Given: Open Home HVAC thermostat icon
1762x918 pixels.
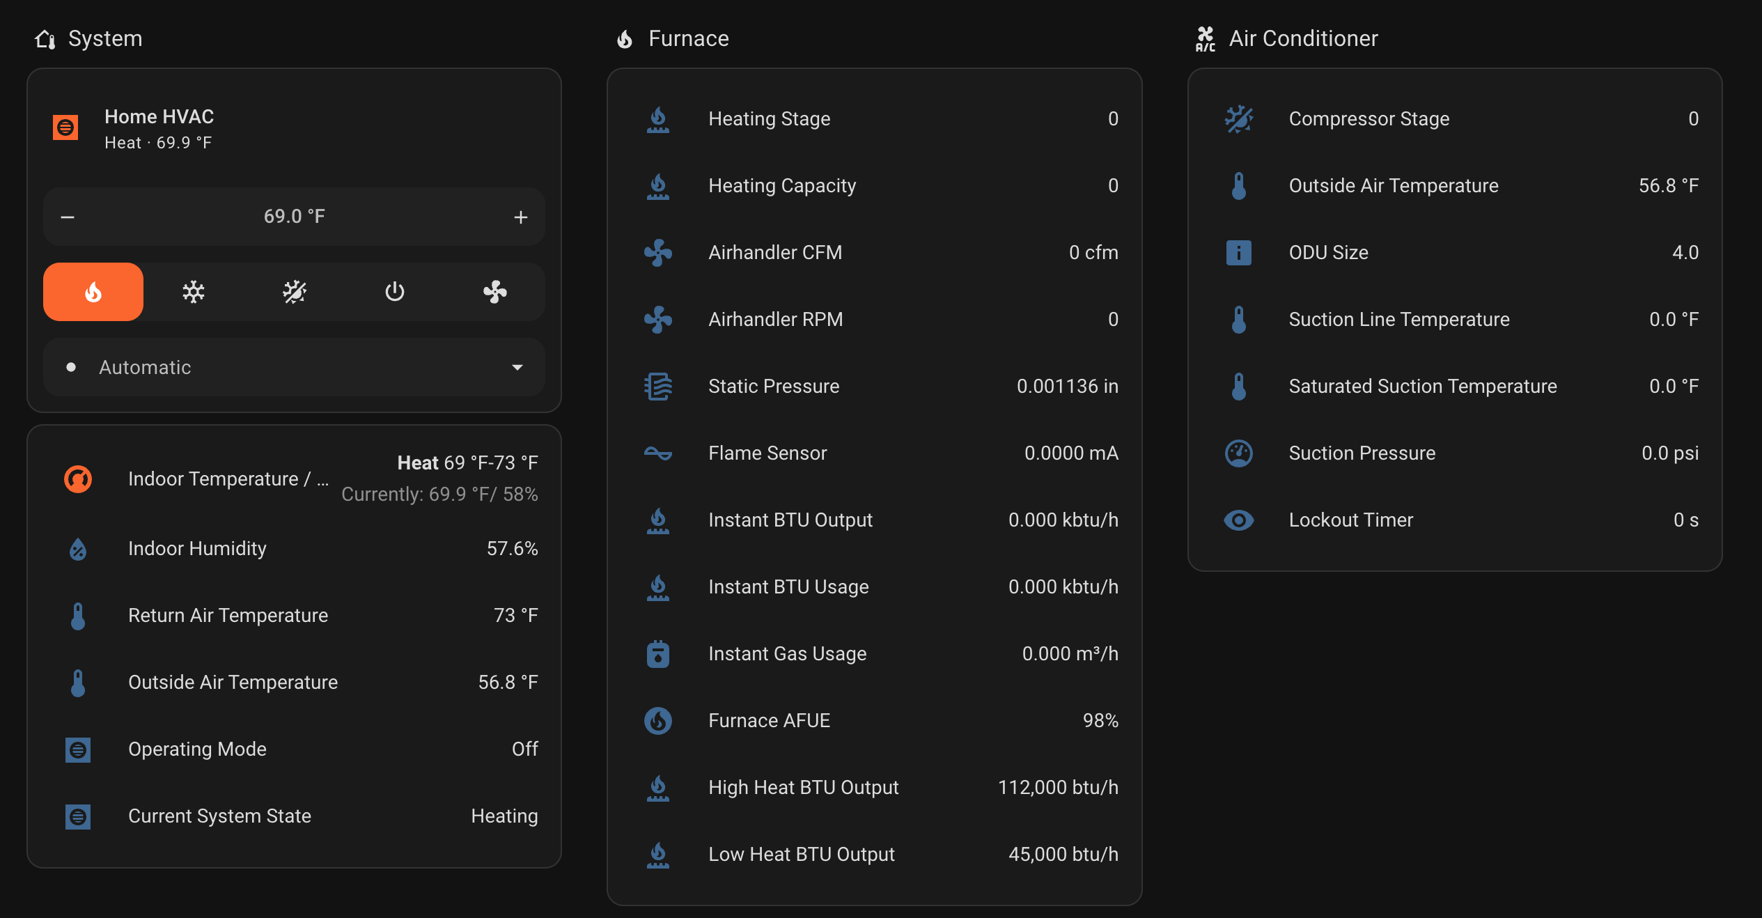Looking at the screenshot, I should (x=65, y=127).
